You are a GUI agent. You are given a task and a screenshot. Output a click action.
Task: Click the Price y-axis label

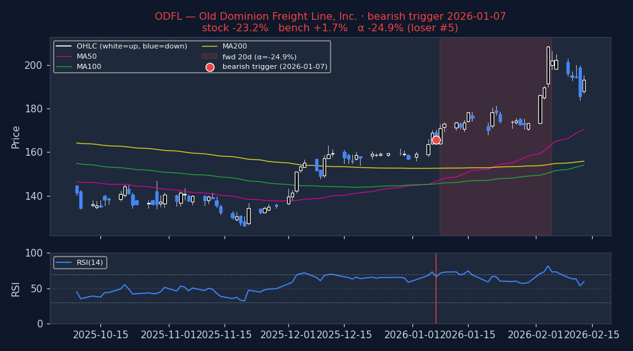point(16,137)
